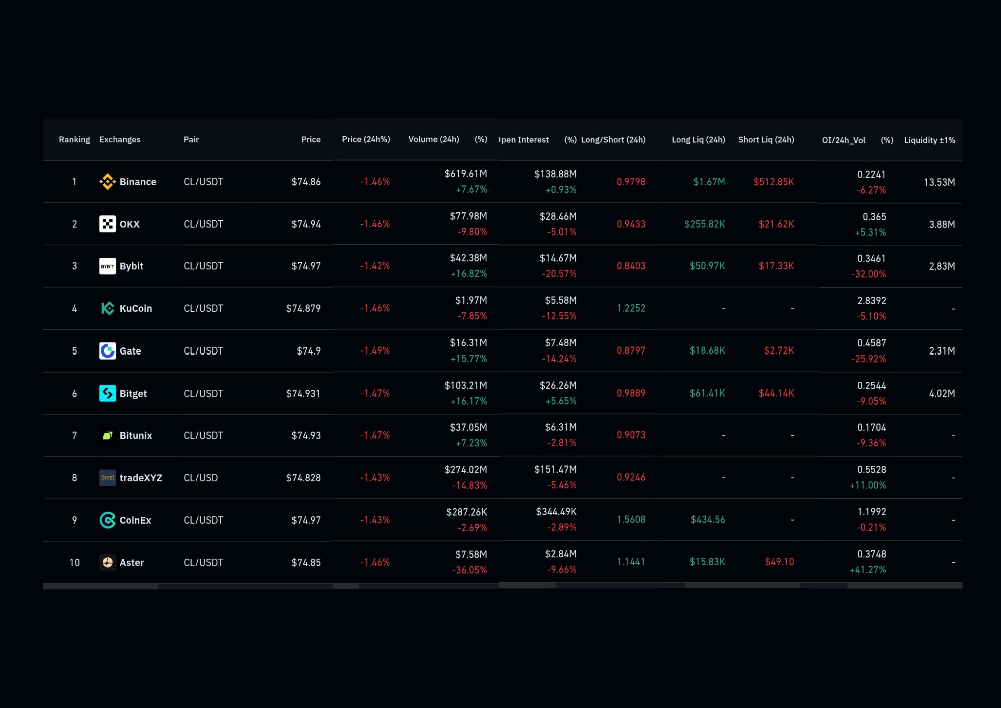This screenshot has height=708, width=1001.
Task: Click Binance volume $619.61M
Action: (x=466, y=174)
